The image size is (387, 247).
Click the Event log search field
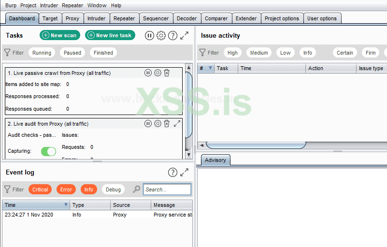(167, 189)
